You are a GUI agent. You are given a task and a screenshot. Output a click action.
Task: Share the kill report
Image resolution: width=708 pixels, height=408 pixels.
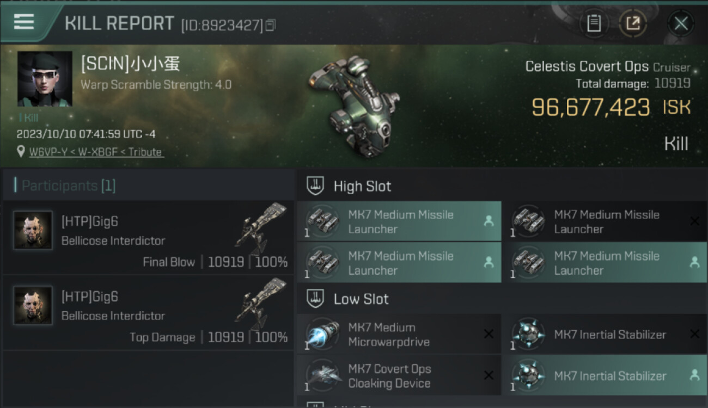(633, 23)
